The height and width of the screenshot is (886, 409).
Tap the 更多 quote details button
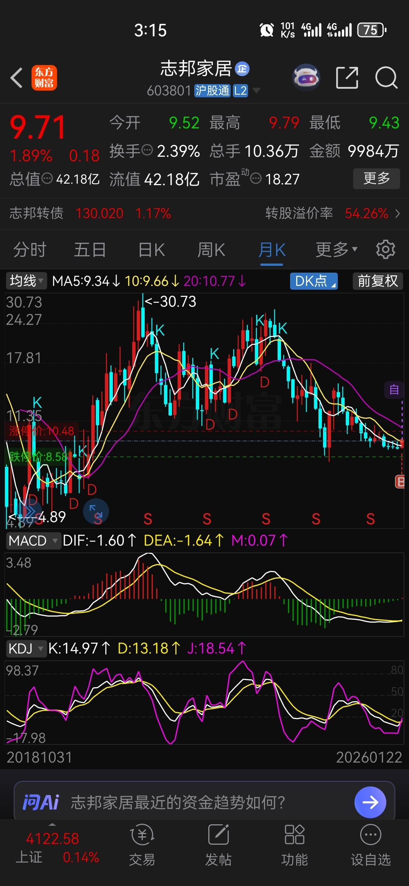pyautogui.click(x=376, y=178)
